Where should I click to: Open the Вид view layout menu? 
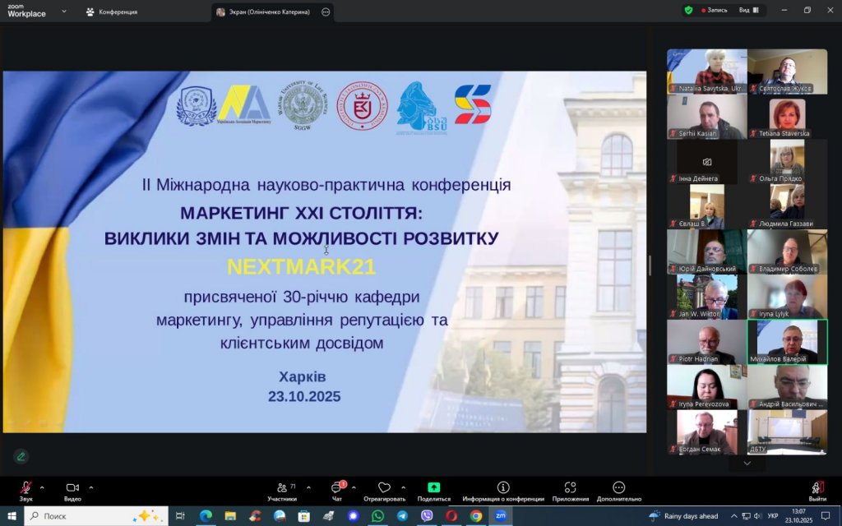747,11
